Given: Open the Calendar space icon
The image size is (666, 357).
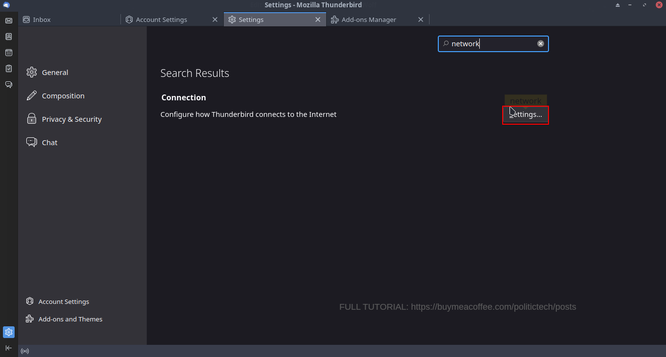Looking at the screenshot, I should 9,53.
